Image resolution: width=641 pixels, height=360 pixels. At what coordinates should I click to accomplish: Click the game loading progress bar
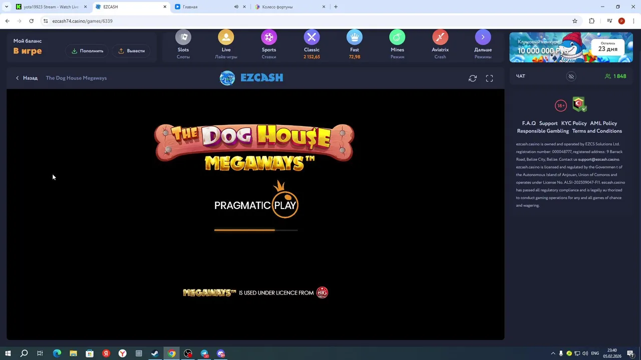[256, 230]
